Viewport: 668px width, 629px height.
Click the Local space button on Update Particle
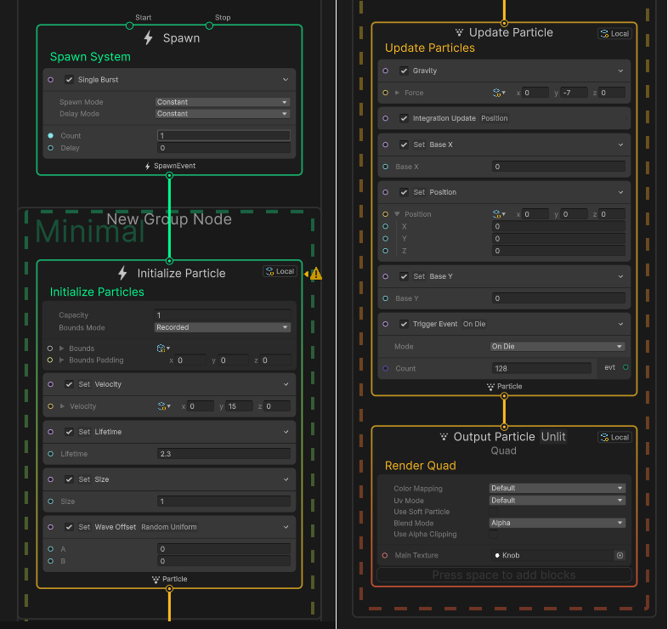614,34
